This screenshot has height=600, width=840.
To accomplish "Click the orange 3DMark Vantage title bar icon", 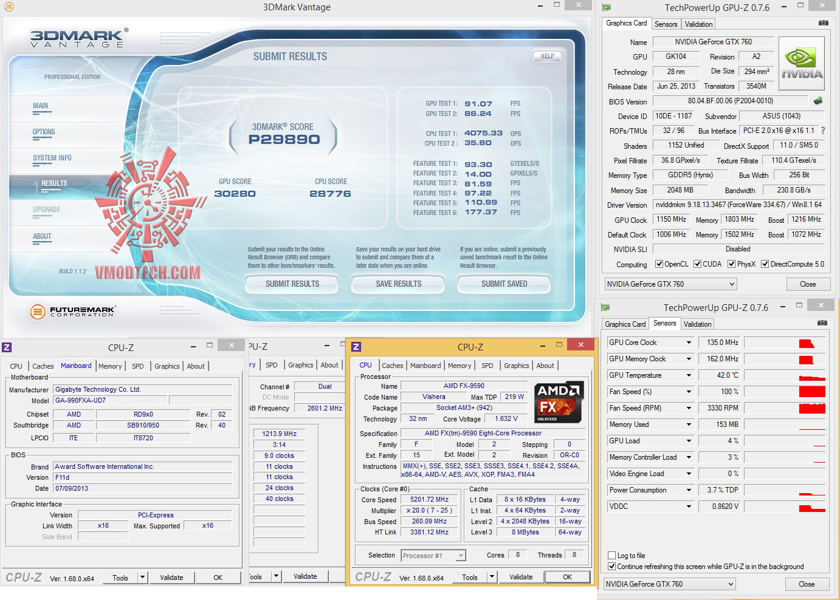I will point(9,7).
